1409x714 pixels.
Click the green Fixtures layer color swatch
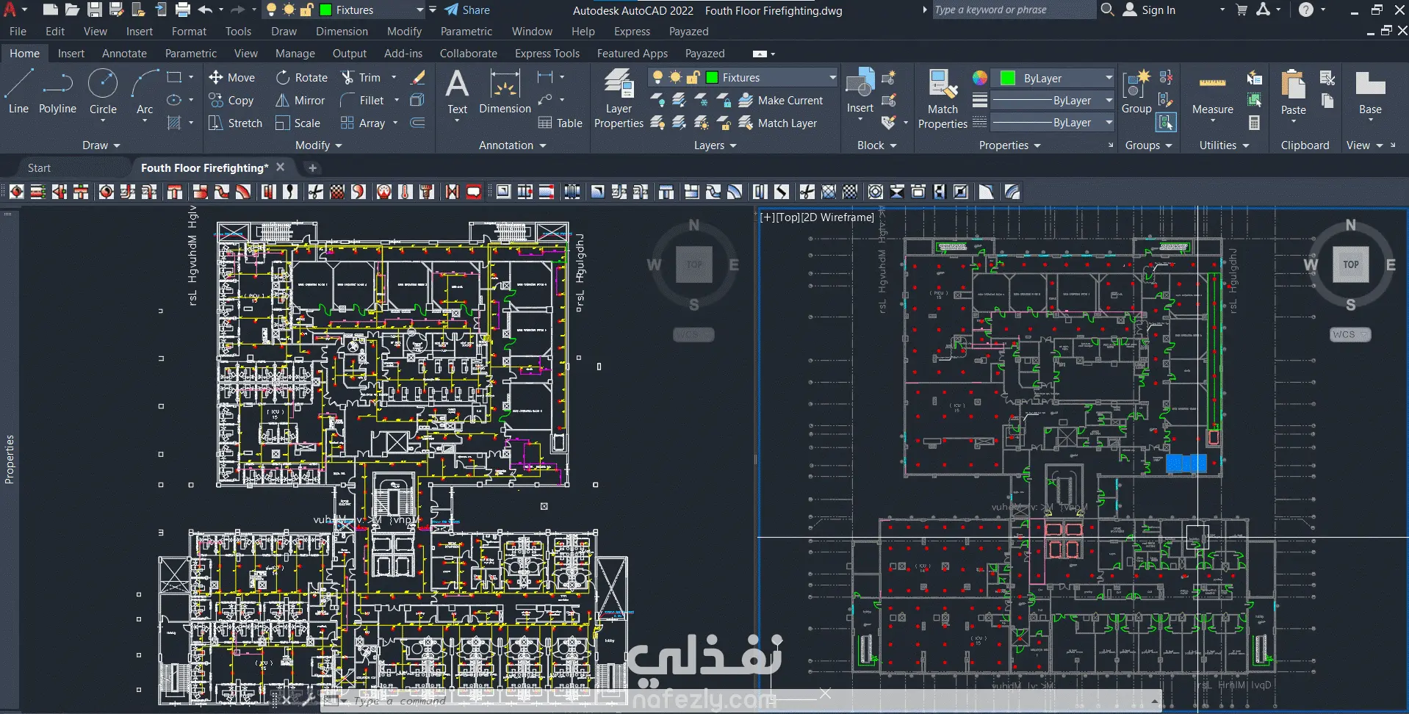click(712, 77)
